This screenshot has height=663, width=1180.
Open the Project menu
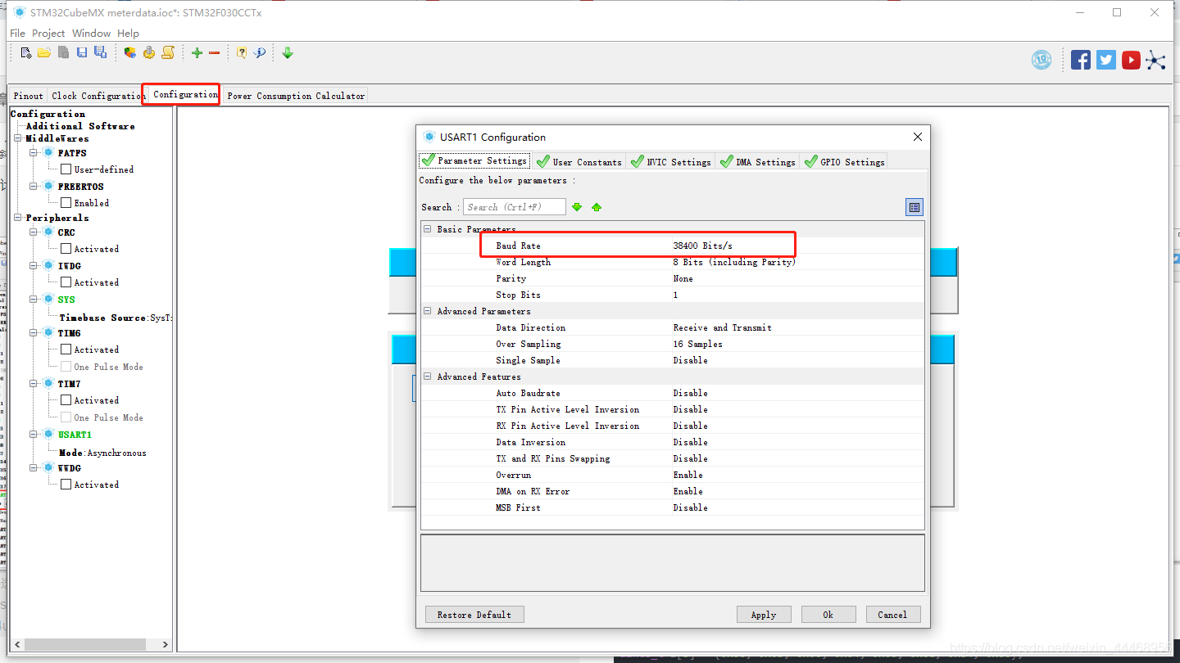click(48, 34)
